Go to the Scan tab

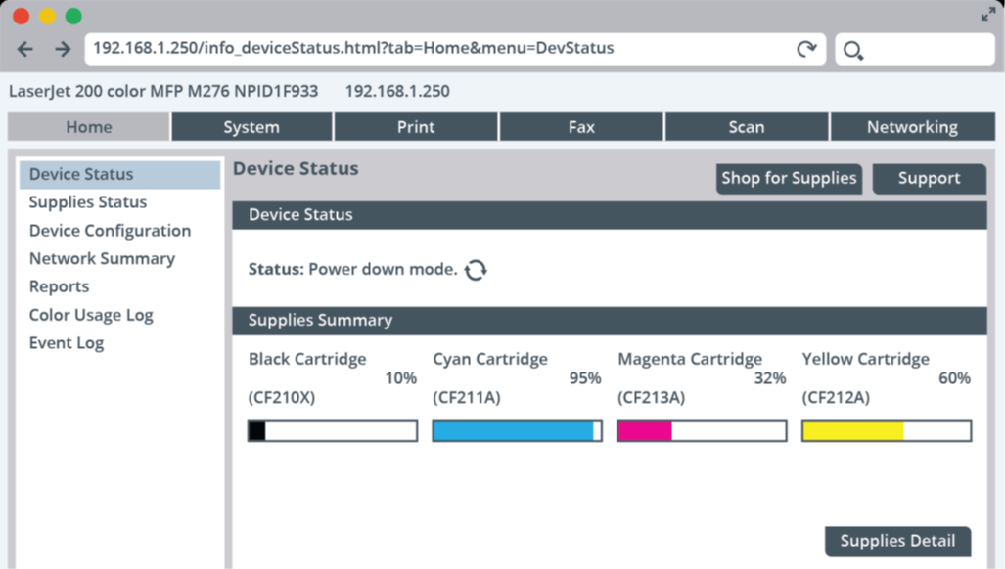pos(747,127)
